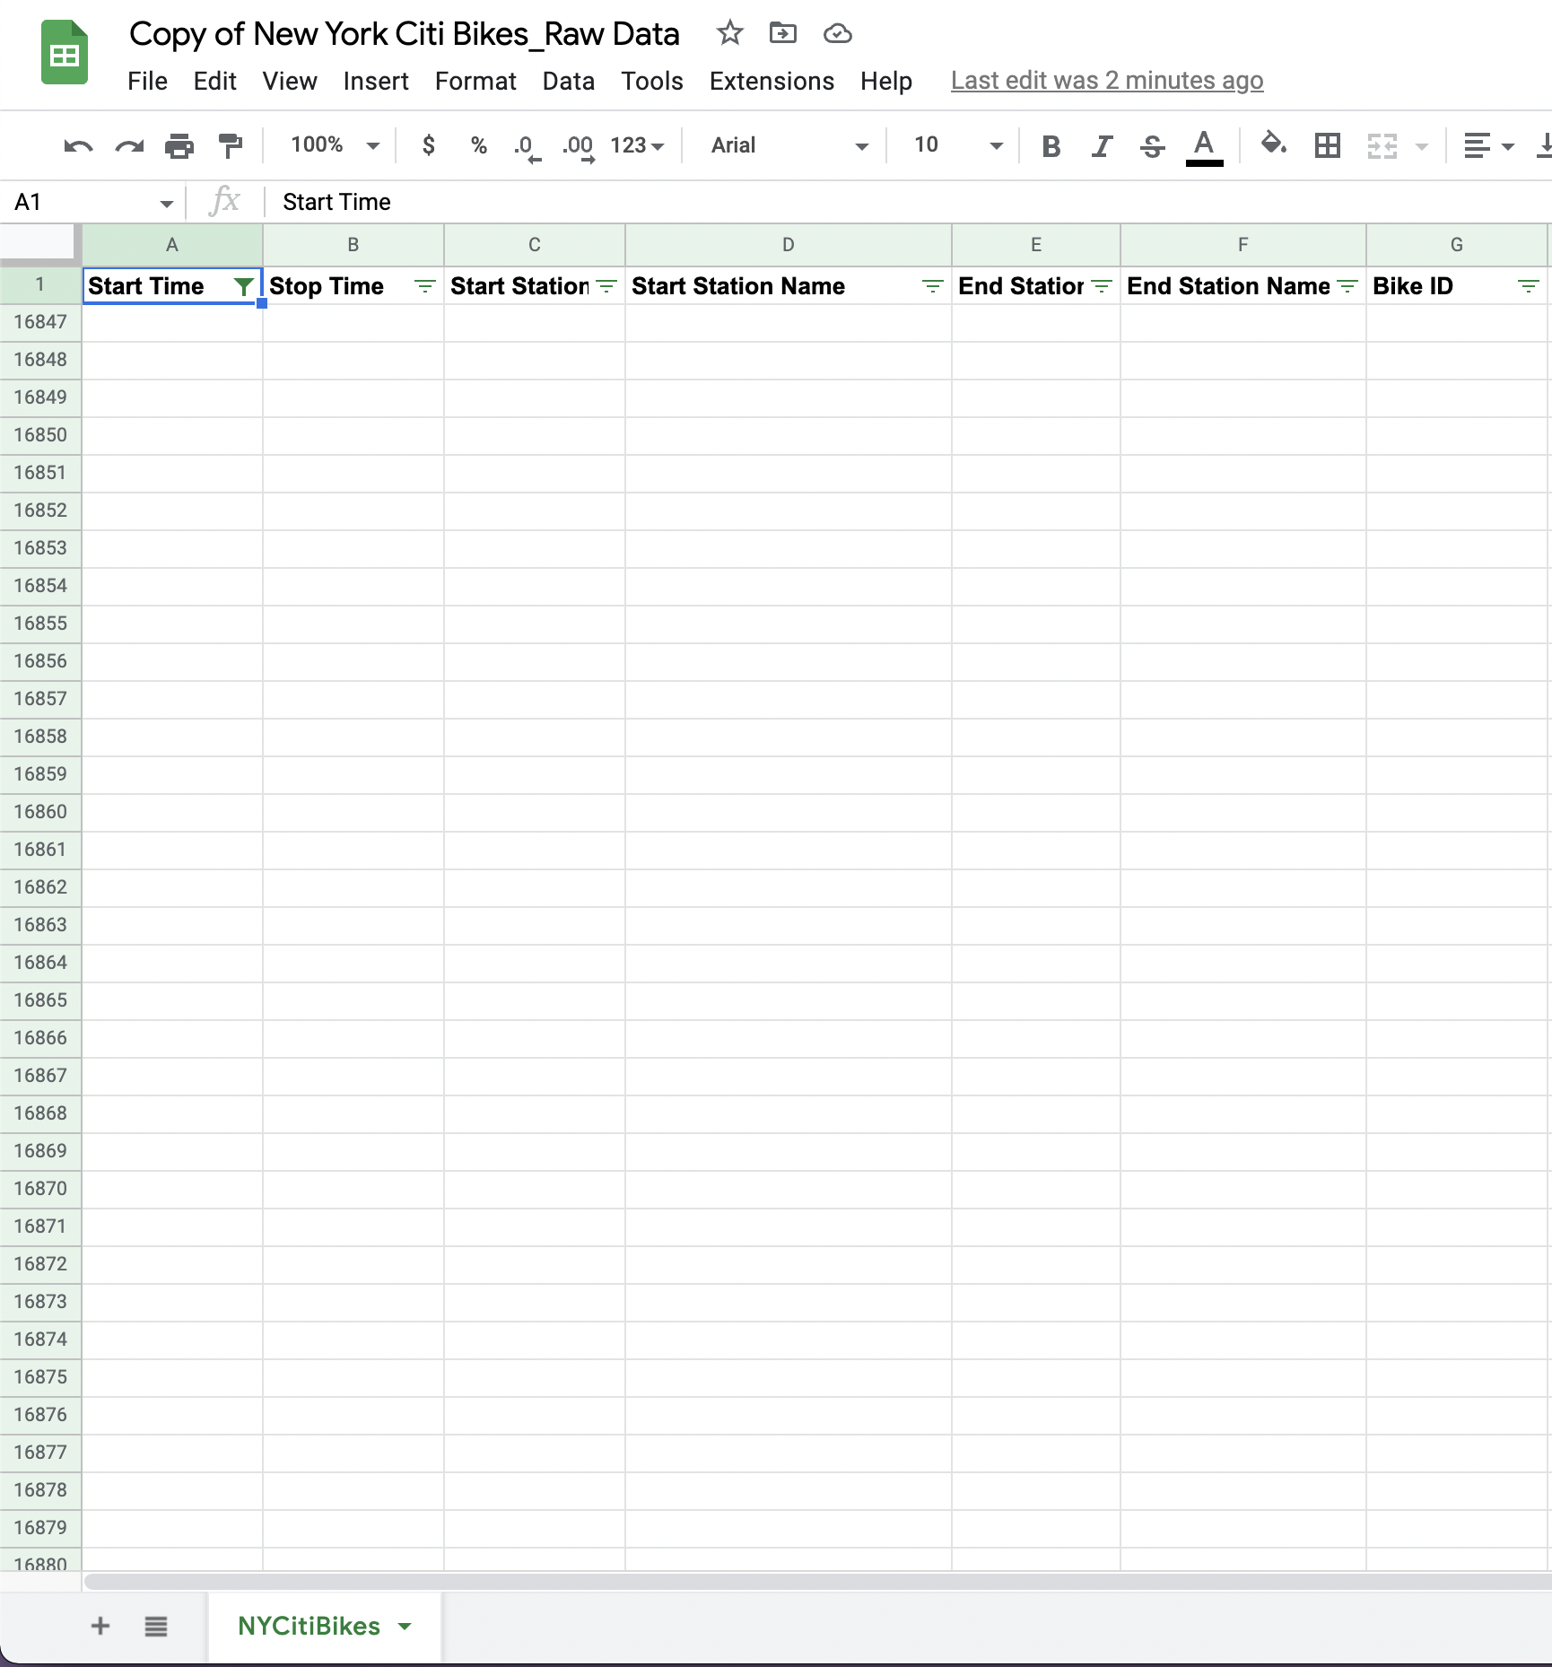Screen dimensions: 1552x1667
Task: Select row 16860 header
Action: point(40,812)
